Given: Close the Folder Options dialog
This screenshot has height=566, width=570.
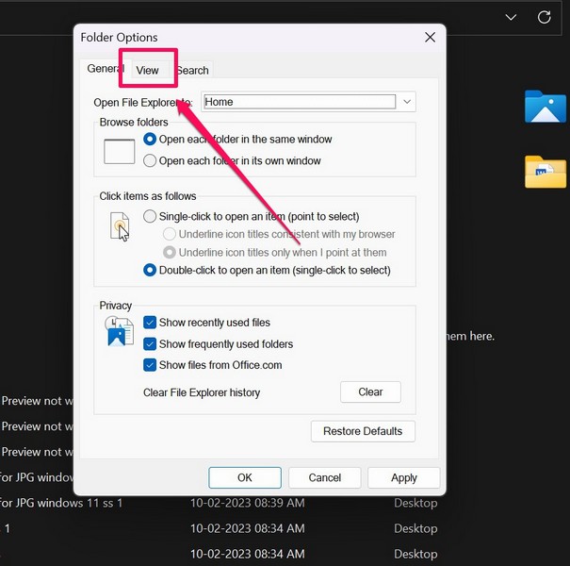Looking at the screenshot, I should coord(431,38).
